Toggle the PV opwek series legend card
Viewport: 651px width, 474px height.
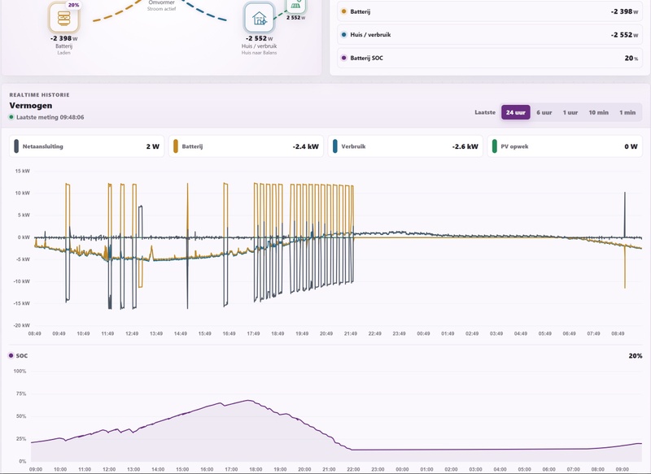565,146
